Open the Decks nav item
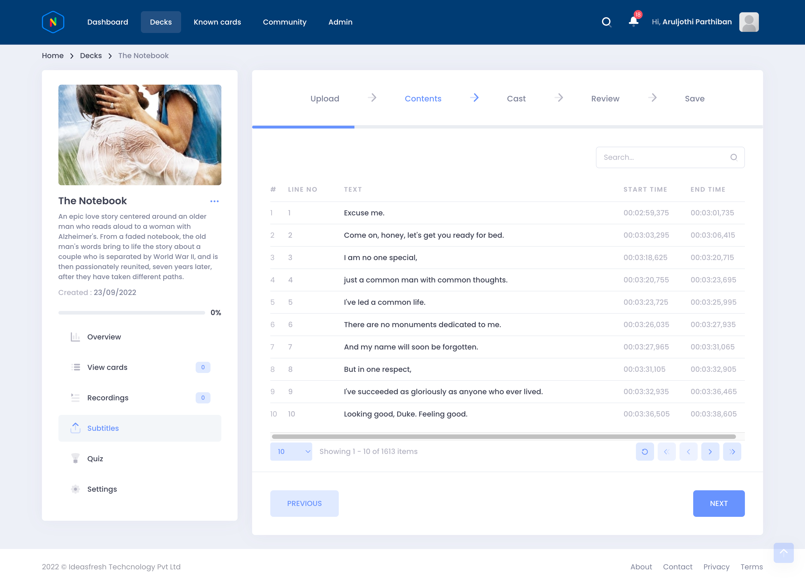This screenshot has width=805, height=585. click(x=161, y=22)
